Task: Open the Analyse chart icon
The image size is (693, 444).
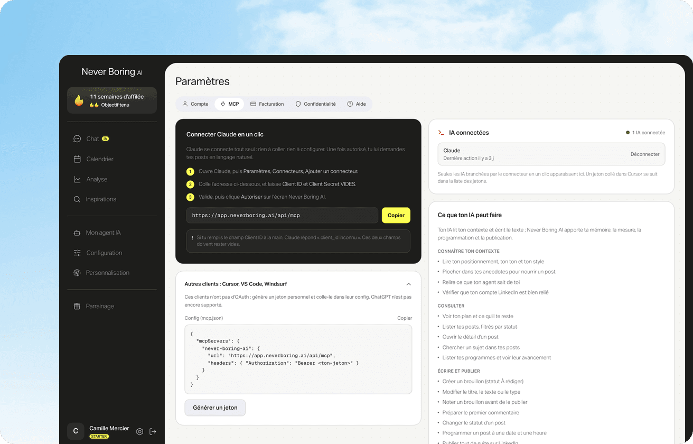Action: (77, 179)
